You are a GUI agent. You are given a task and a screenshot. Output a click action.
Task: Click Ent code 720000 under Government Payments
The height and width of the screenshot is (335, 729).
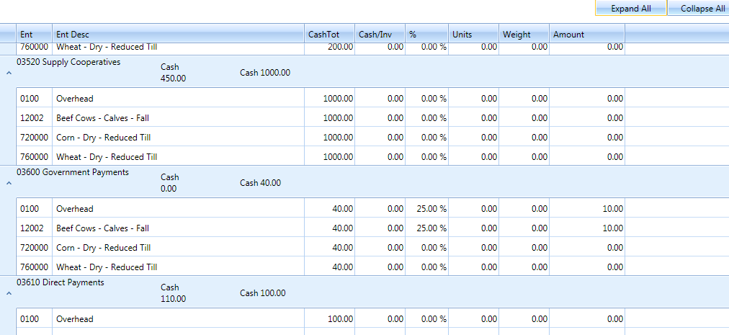(x=35, y=248)
